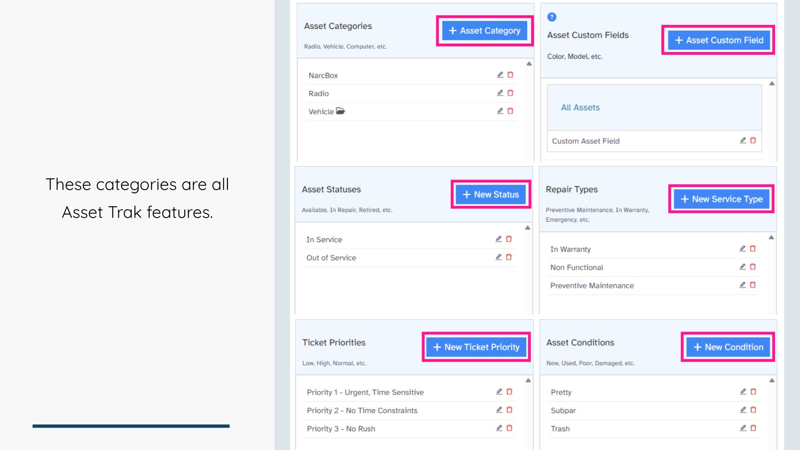Delete the Preventive Maintenance repair type
This screenshot has height=450, width=800.
(753, 285)
